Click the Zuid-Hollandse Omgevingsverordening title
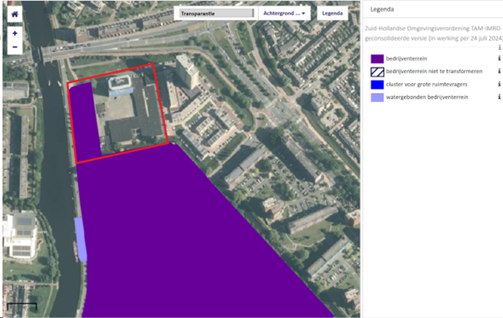Screen dimensions: 503x318 pyautogui.click(x=433, y=33)
